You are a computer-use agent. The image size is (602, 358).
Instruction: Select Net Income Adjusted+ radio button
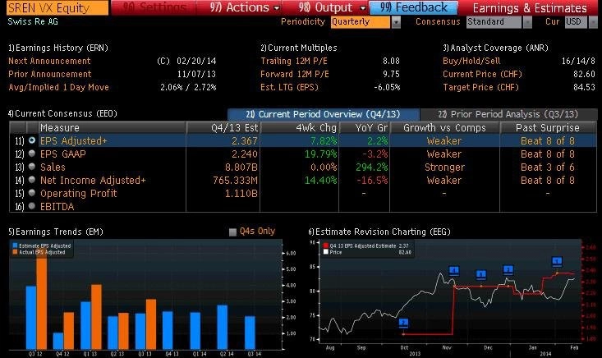tap(32, 180)
